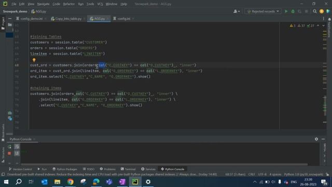This screenshot has height=187, width=332.
Task: Open the Outlook icon on the taskbar
Action: (45, 182)
